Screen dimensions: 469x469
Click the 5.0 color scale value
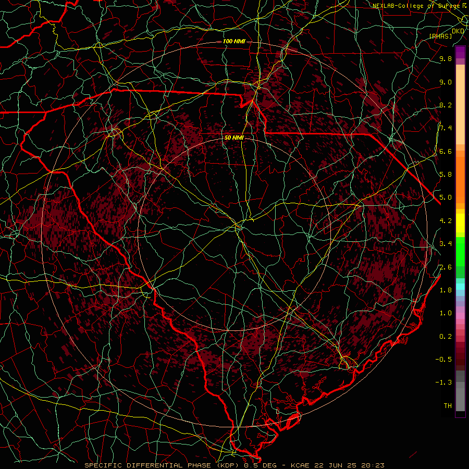point(446,198)
